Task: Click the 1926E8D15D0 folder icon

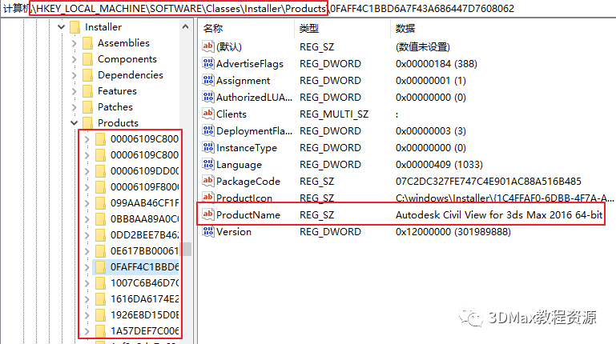Action: coord(101,315)
